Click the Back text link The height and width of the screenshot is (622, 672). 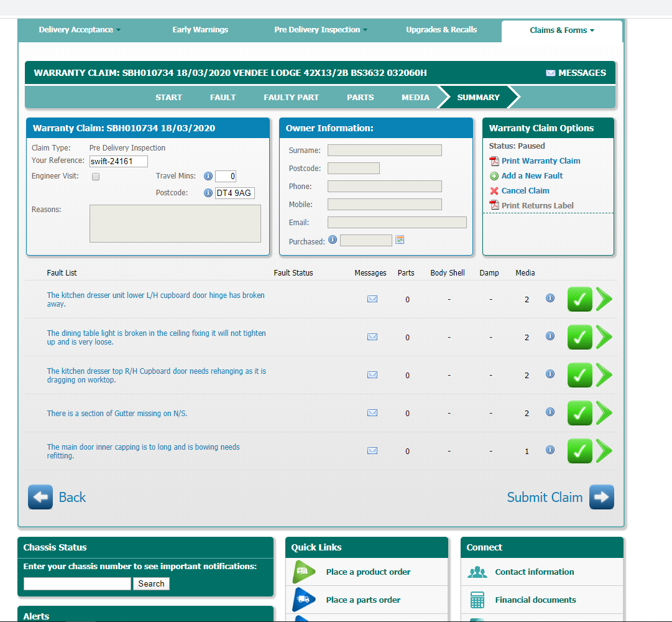click(72, 497)
